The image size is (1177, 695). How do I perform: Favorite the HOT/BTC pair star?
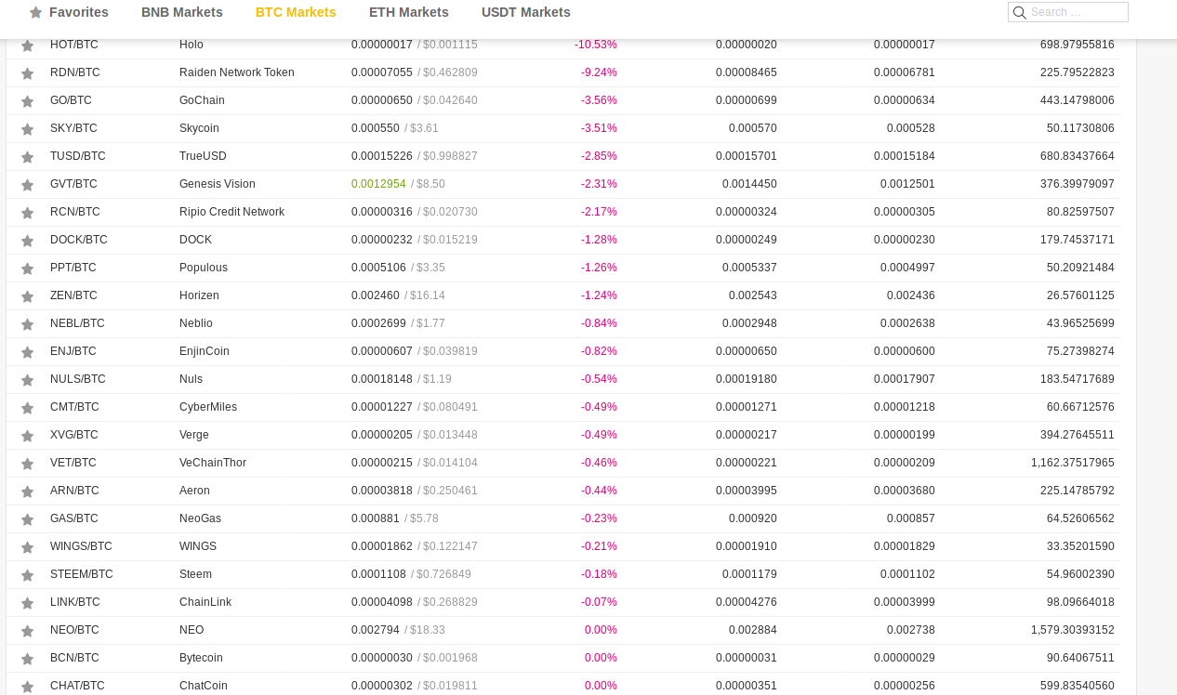pyautogui.click(x=28, y=46)
